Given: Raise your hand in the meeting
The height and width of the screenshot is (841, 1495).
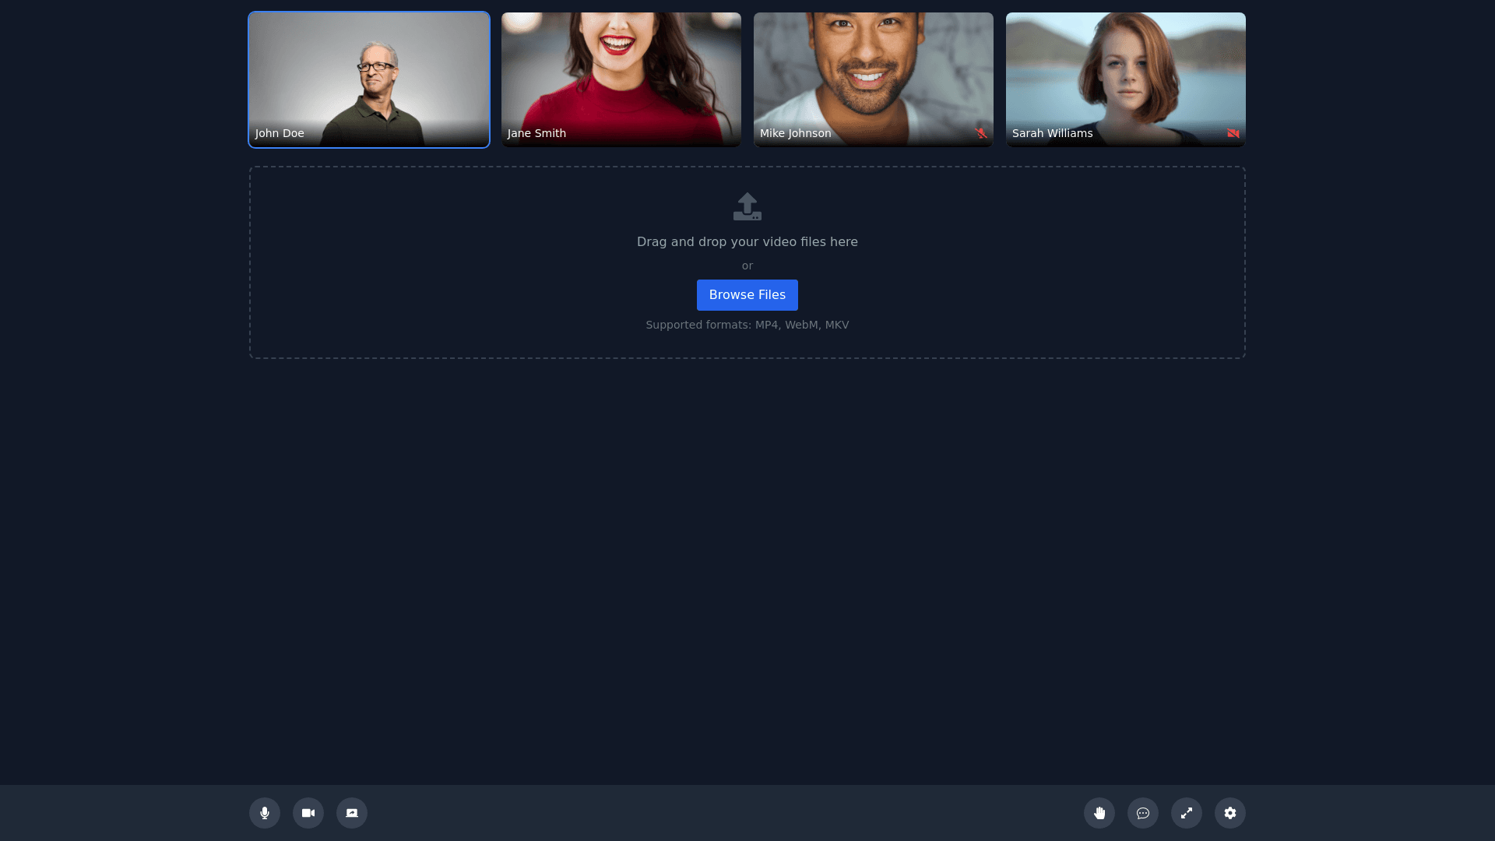Looking at the screenshot, I should pos(1099,813).
